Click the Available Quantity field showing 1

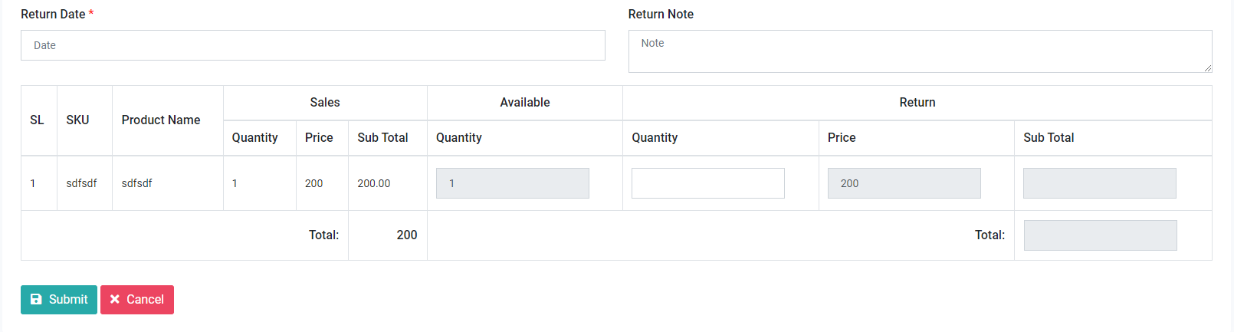click(x=512, y=183)
